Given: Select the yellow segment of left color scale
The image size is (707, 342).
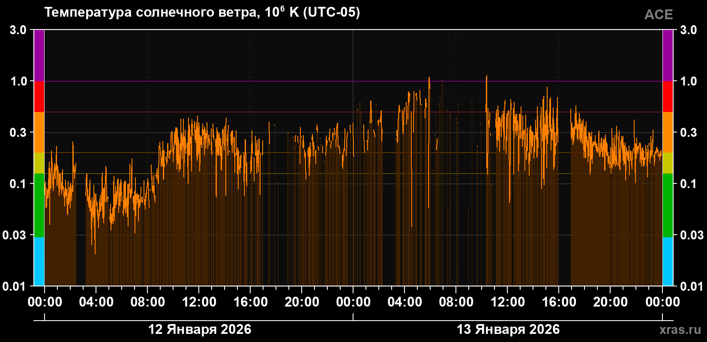Looking at the screenshot, I should coord(39,163).
